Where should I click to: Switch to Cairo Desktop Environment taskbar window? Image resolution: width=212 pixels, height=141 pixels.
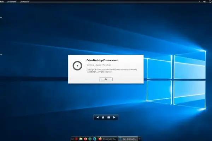(x=128, y=139)
